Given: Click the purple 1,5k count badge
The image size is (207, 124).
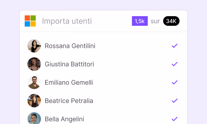Looking at the screenshot, I should (x=140, y=21).
